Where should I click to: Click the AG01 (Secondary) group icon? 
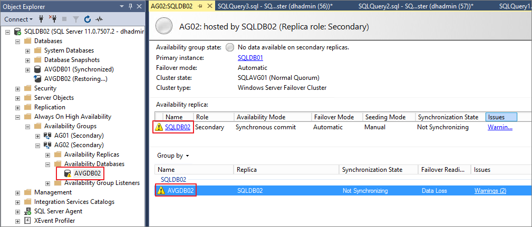(47, 136)
